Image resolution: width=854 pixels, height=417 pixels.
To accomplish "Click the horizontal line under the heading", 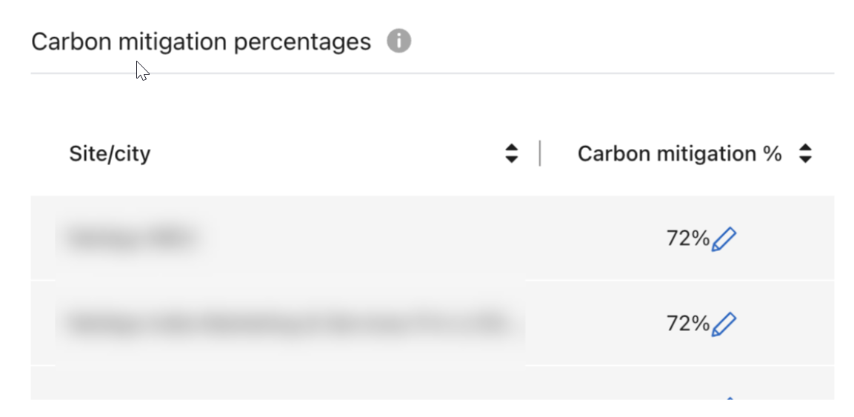I will 432,73.
